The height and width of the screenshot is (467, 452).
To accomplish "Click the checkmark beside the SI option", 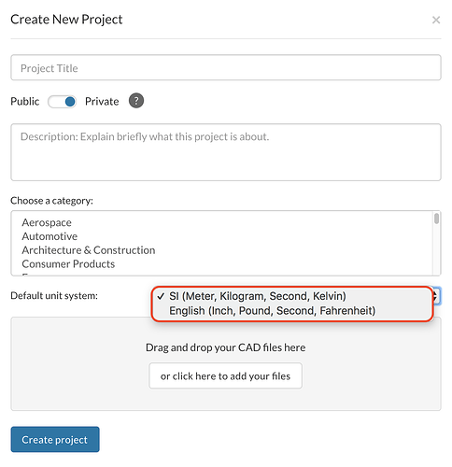I will (x=161, y=296).
